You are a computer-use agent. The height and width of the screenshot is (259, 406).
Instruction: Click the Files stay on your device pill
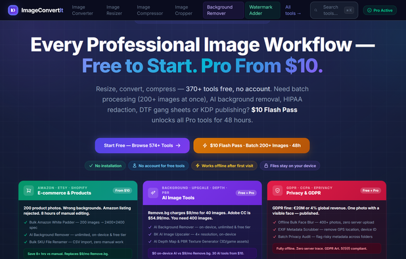[290, 166]
